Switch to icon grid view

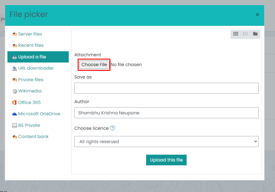pyautogui.click(x=235, y=34)
